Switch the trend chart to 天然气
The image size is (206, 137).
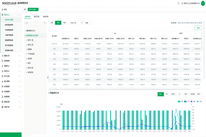173,94
